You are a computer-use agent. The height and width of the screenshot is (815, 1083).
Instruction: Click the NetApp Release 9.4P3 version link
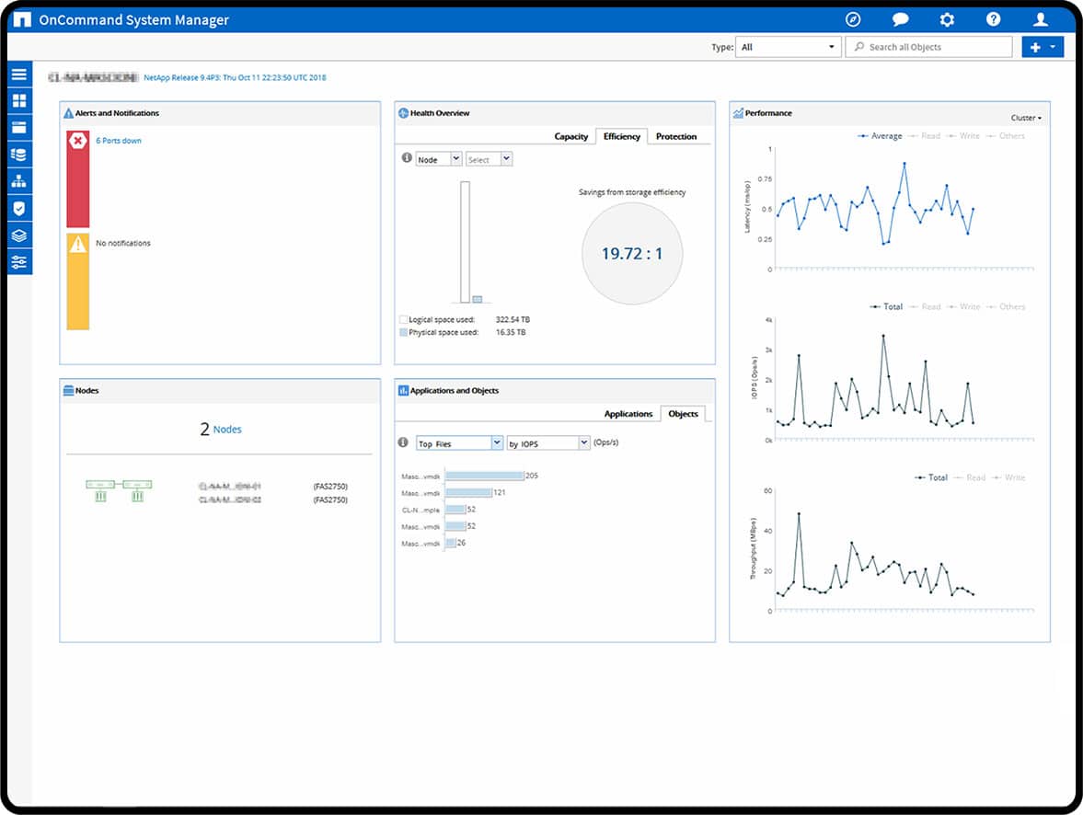coord(235,78)
